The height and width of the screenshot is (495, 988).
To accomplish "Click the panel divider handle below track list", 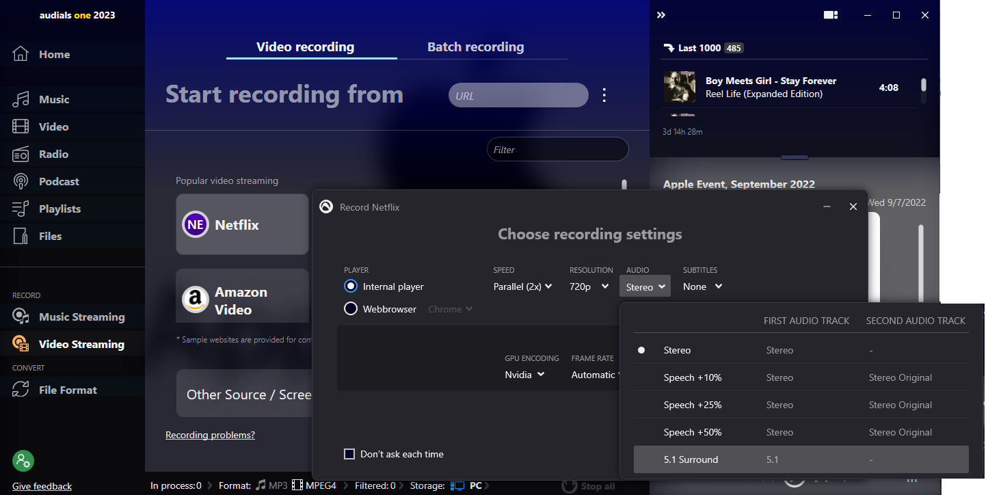I will [795, 157].
